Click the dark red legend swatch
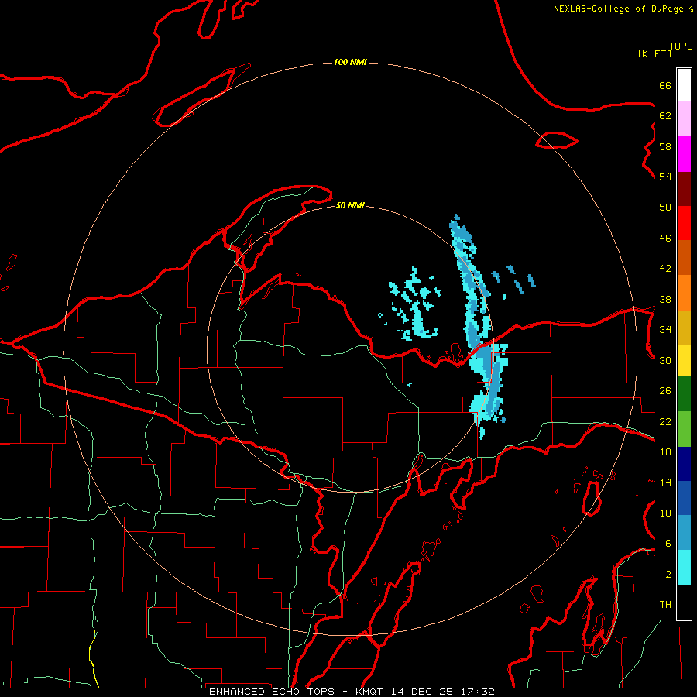Image resolution: width=697 pixels, height=697 pixels. [x=684, y=190]
